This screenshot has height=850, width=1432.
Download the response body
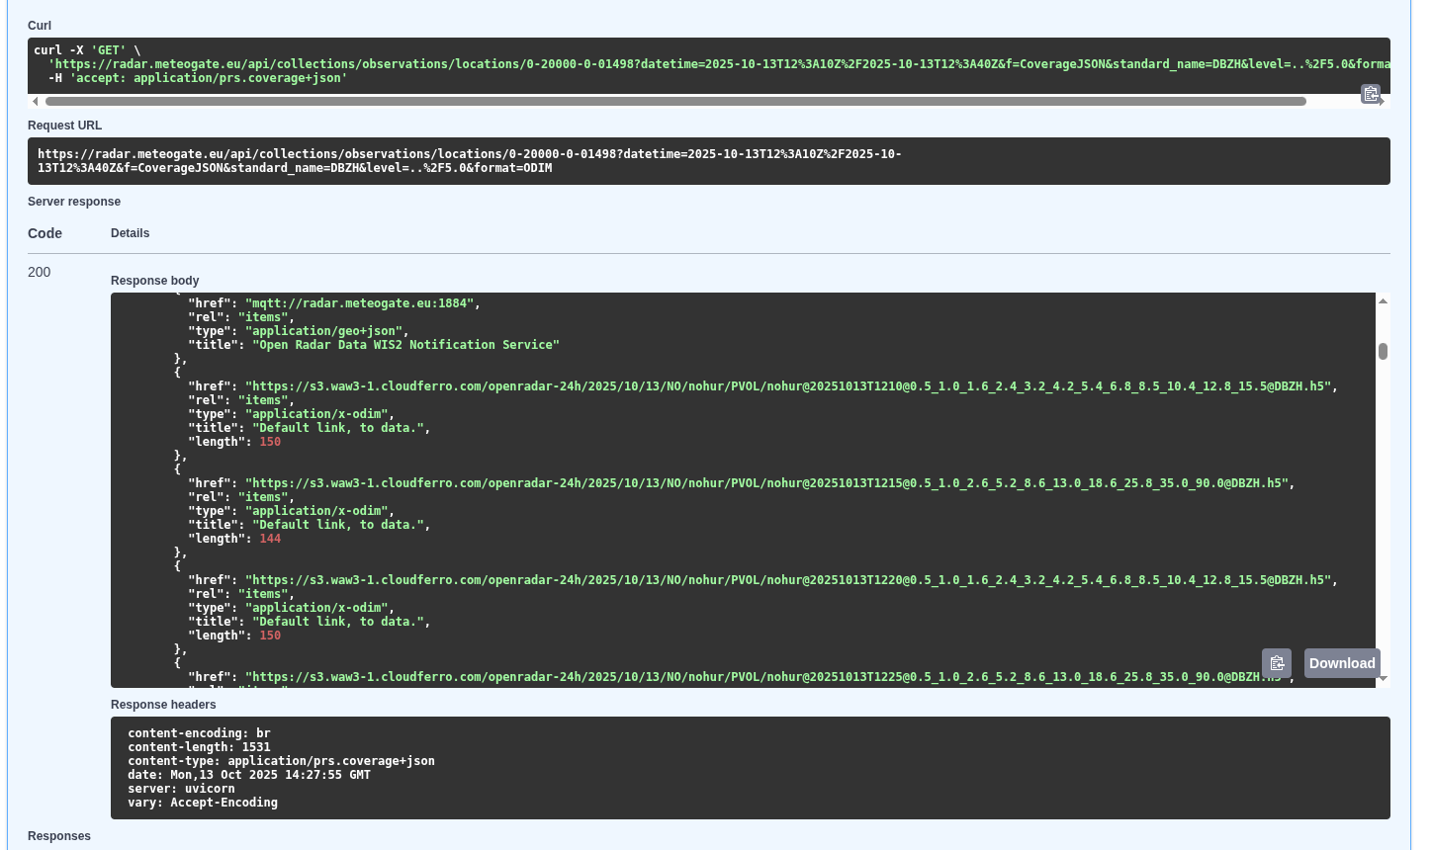(1342, 663)
